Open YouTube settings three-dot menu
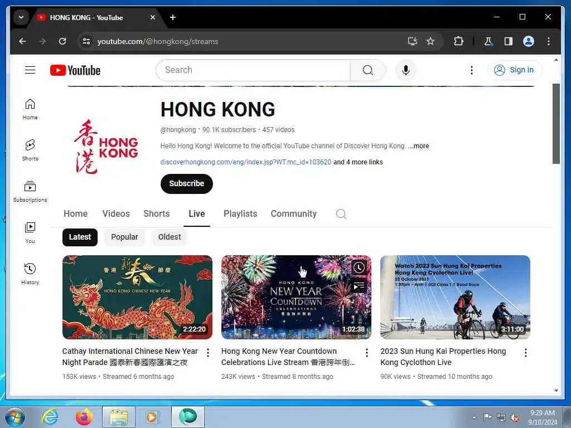Image resolution: width=571 pixels, height=428 pixels. coord(472,70)
